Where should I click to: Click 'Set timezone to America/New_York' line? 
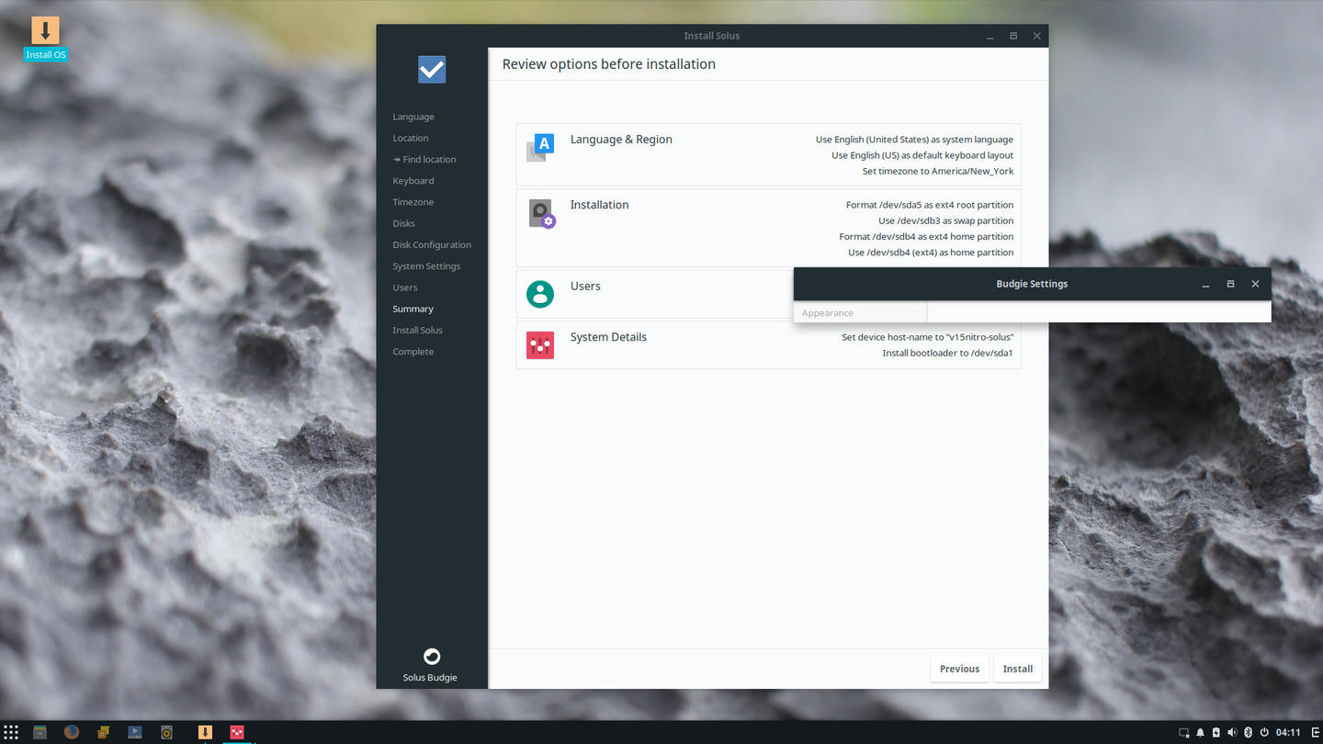[x=938, y=171]
